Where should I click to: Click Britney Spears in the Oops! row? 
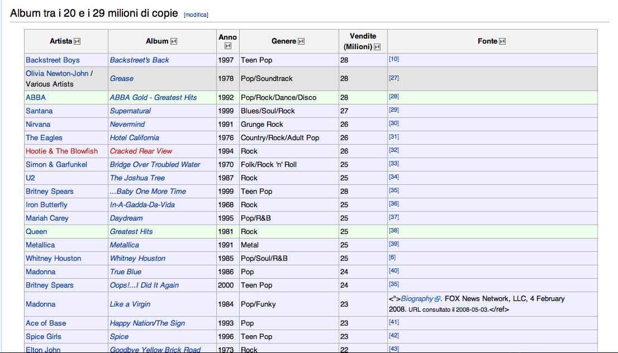point(49,285)
